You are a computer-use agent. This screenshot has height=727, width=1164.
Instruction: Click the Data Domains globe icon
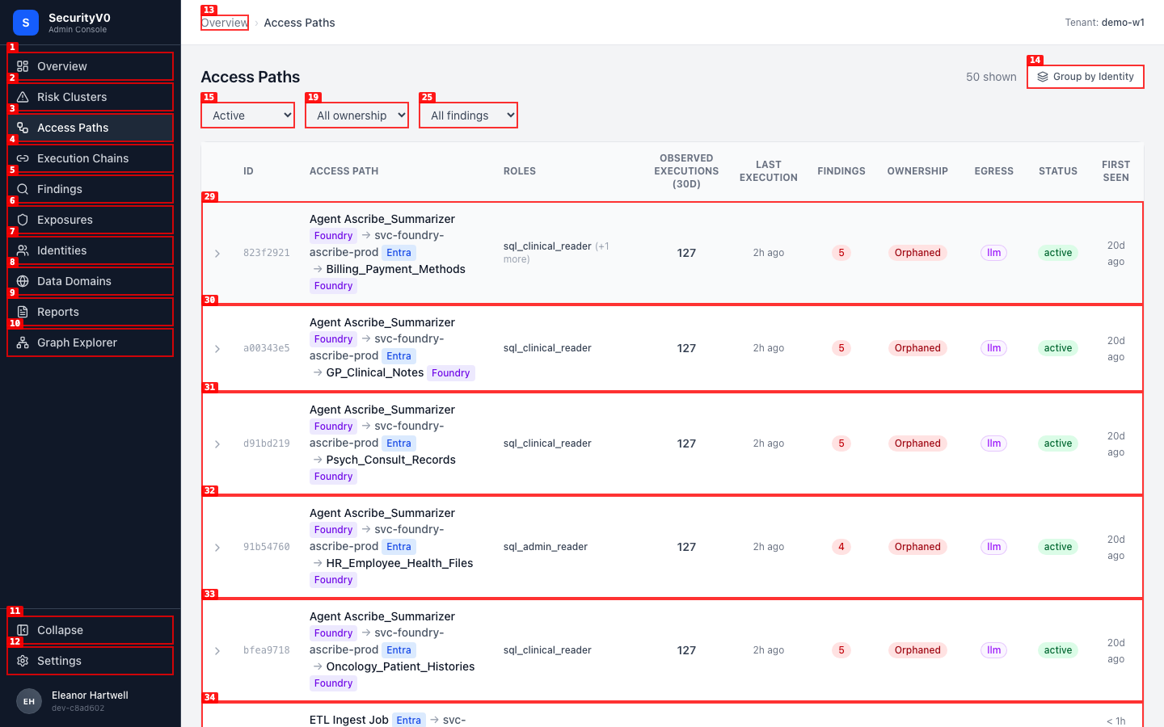point(23,281)
